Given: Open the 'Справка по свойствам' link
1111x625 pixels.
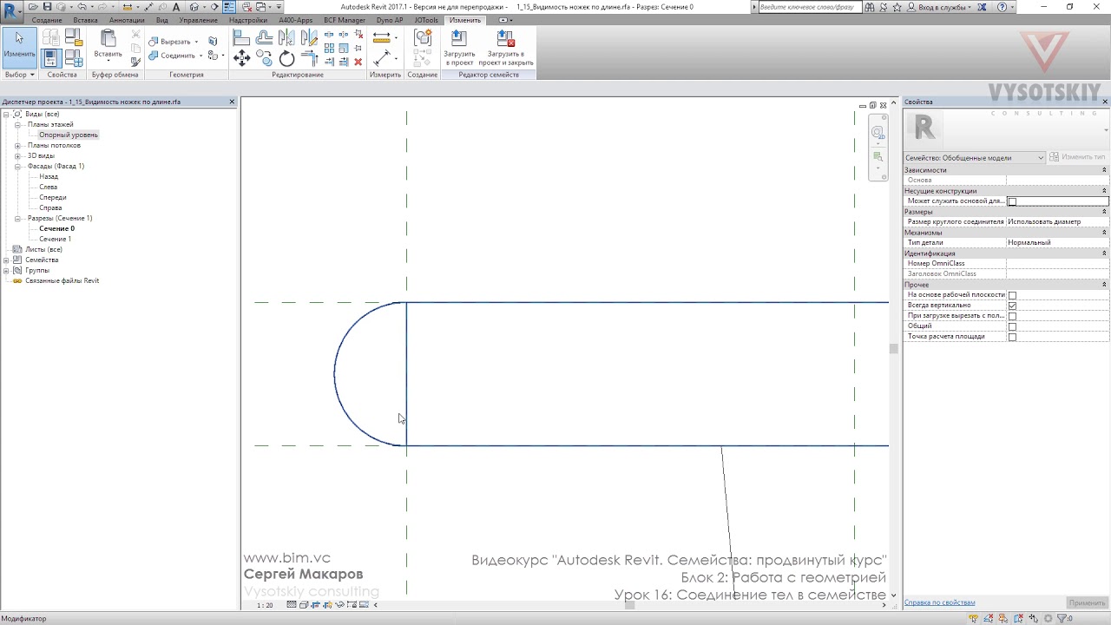Looking at the screenshot, I should (940, 602).
